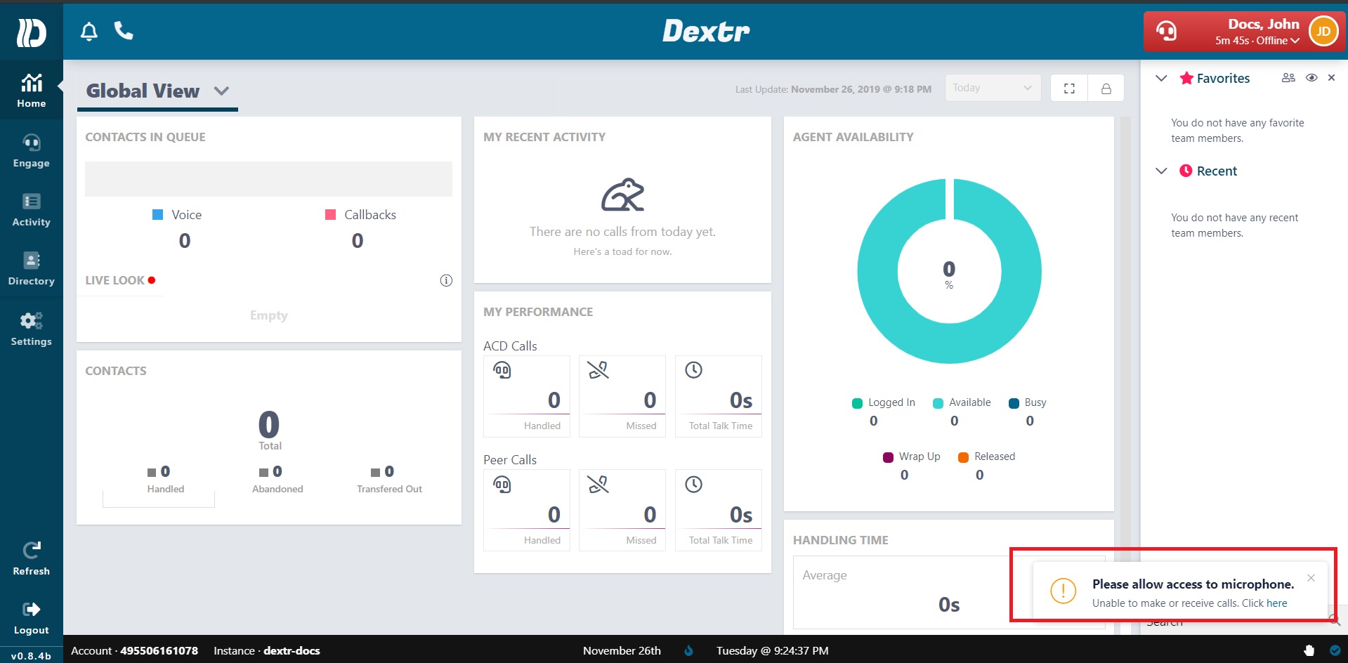
Task: Click the blue checkmark status icon
Action: (1335, 650)
